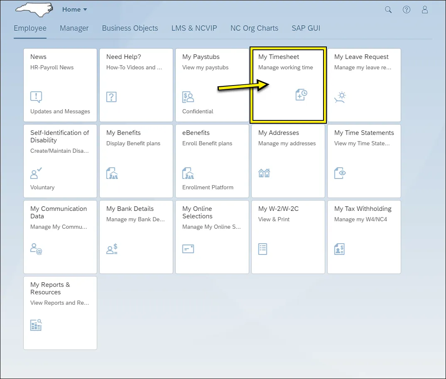This screenshot has width=446, height=379.
Task: Open the My Tax Withholding tile
Action: click(x=364, y=237)
